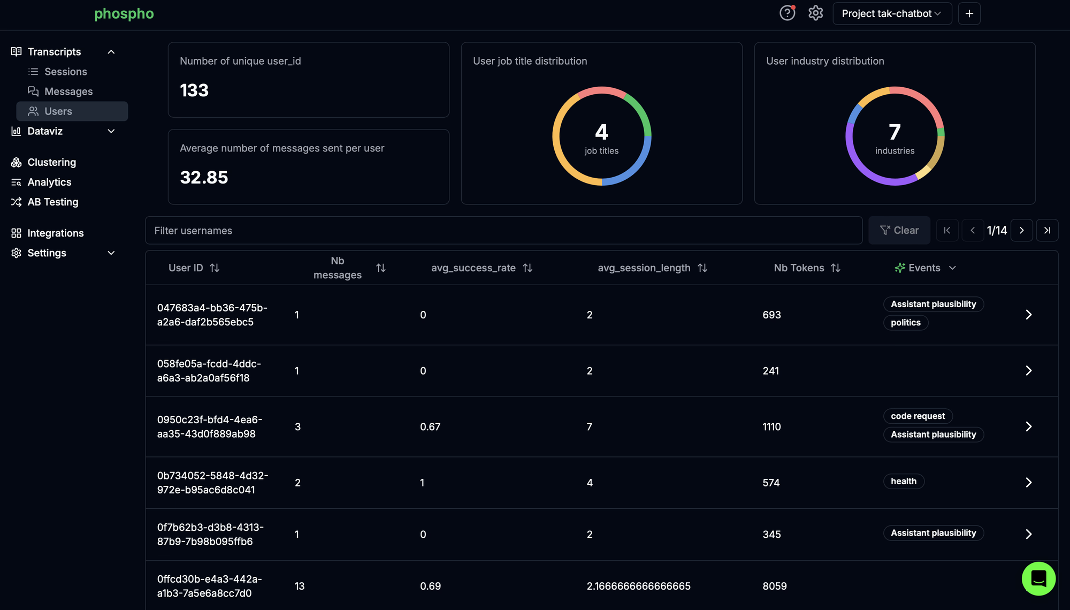This screenshot has height=610, width=1070.
Task: Open the Project tak-chatbot dropdown
Action: tap(892, 14)
